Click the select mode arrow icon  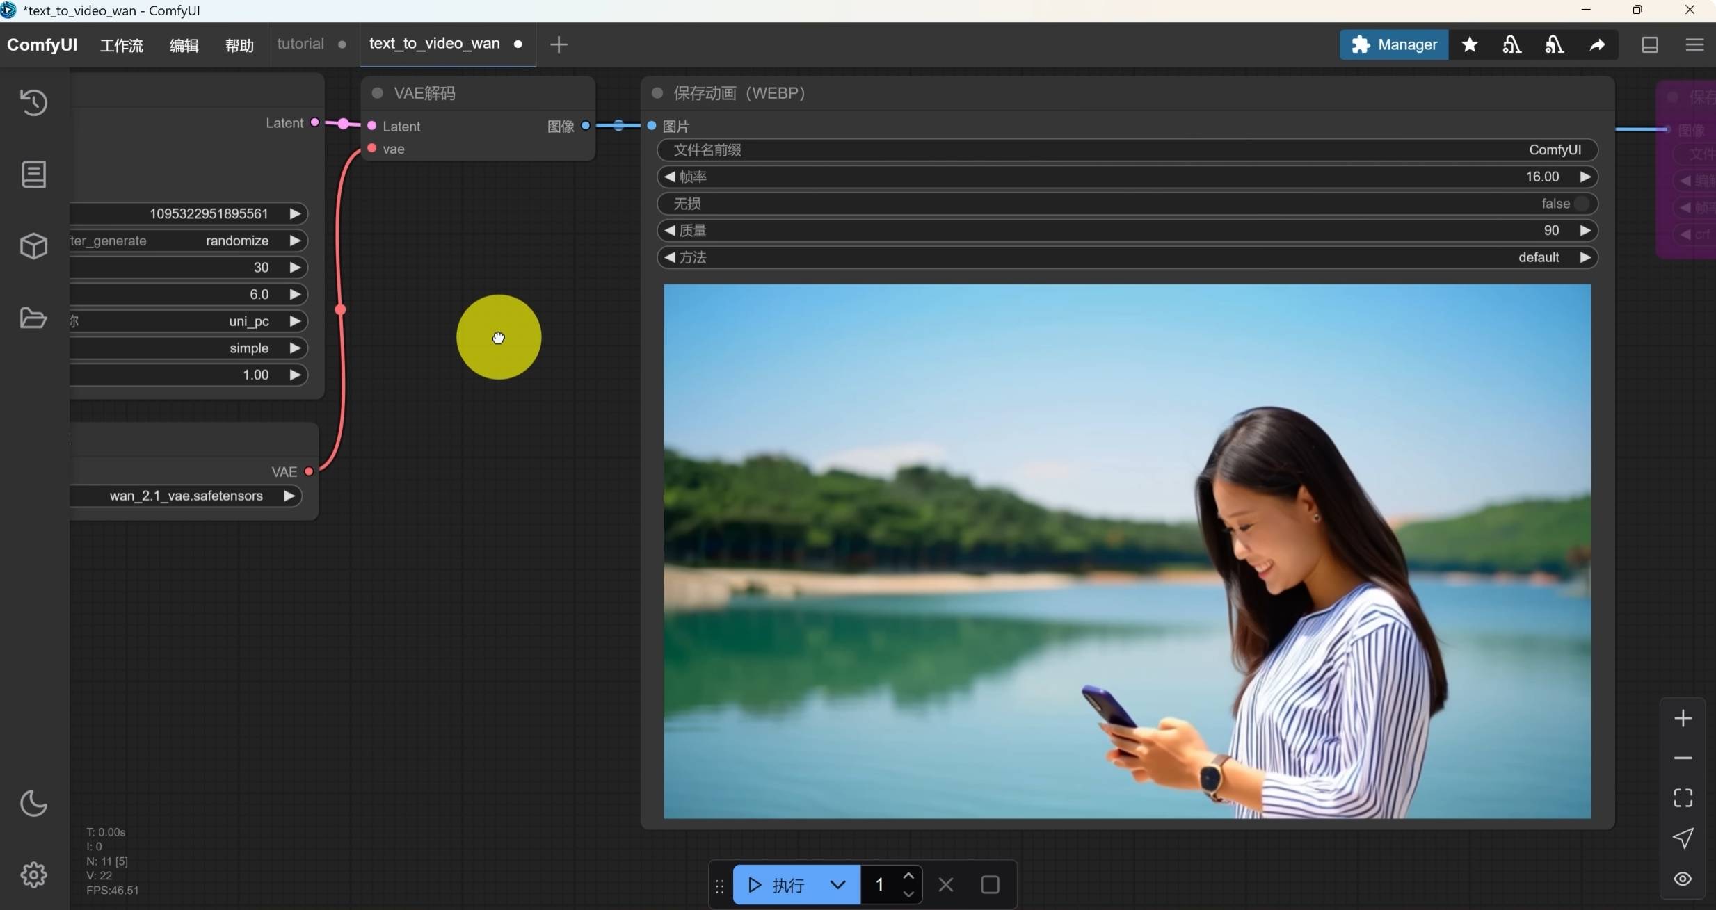[1683, 838]
